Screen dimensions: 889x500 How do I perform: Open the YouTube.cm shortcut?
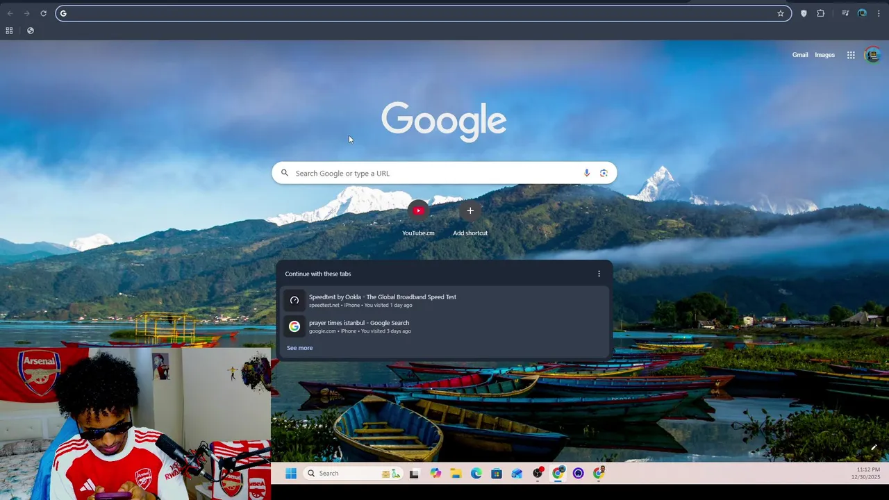coord(418,218)
